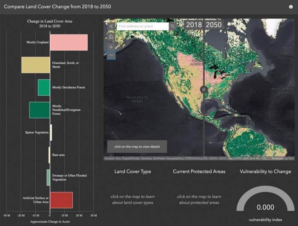The image size is (298, 226).
Task: Click the Mostly Cropland pink bar
Action: pos(69,42)
